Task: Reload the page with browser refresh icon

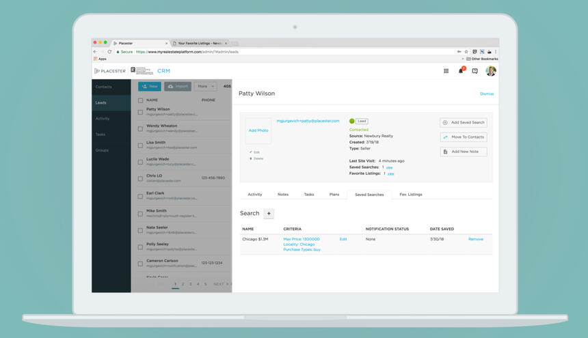Action: point(109,52)
